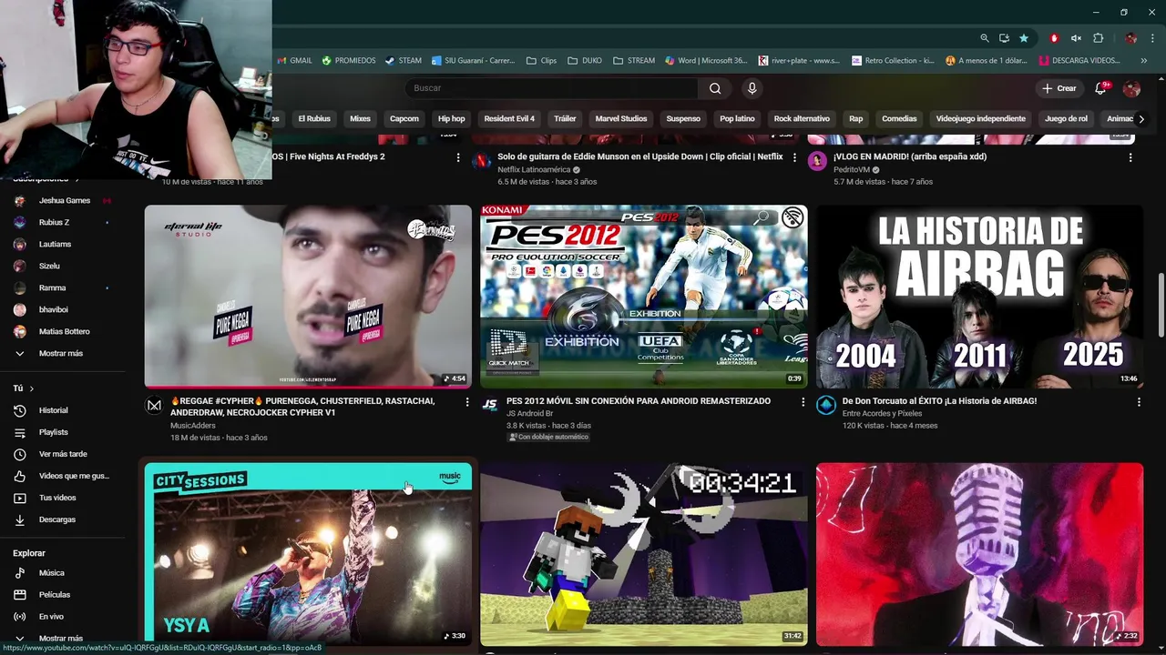Open the STEAM bookmark

[404, 61]
